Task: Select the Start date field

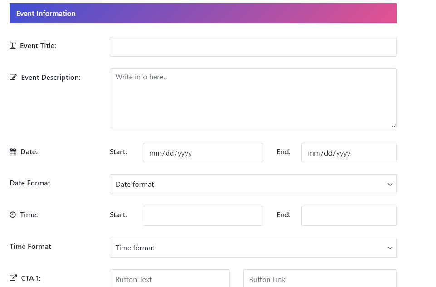Action: coord(203,152)
